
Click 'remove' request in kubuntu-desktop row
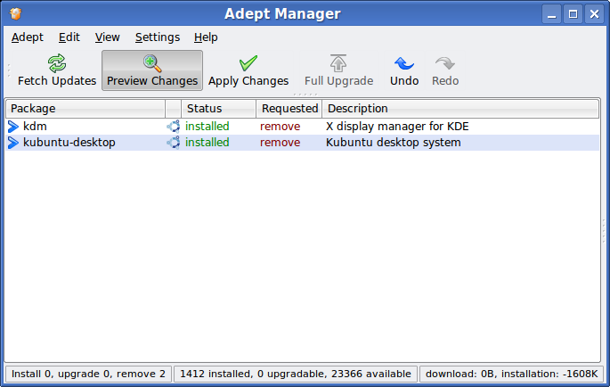(x=281, y=143)
